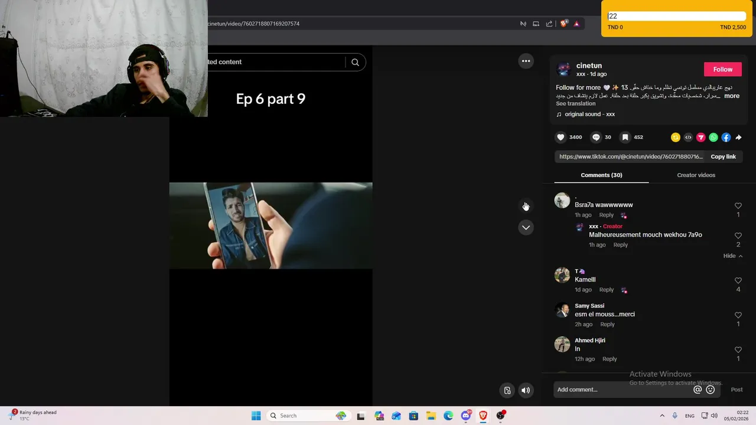Viewport: 756px width, 425px height.
Task: Go to the previous video with the up arrow
Action: pos(526,206)
